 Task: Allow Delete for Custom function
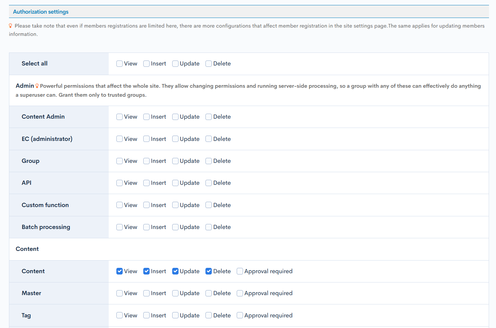[208, 205]
